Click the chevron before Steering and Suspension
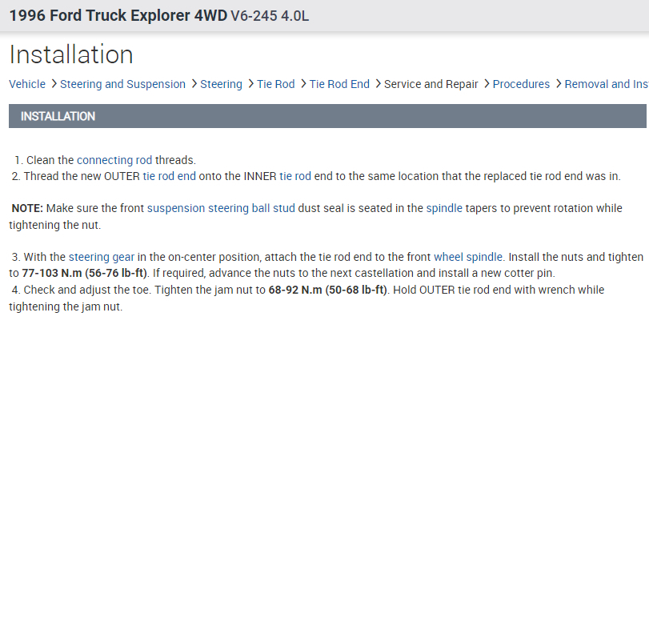The height and width of the screenshot is (625, 649). (54, 83)
